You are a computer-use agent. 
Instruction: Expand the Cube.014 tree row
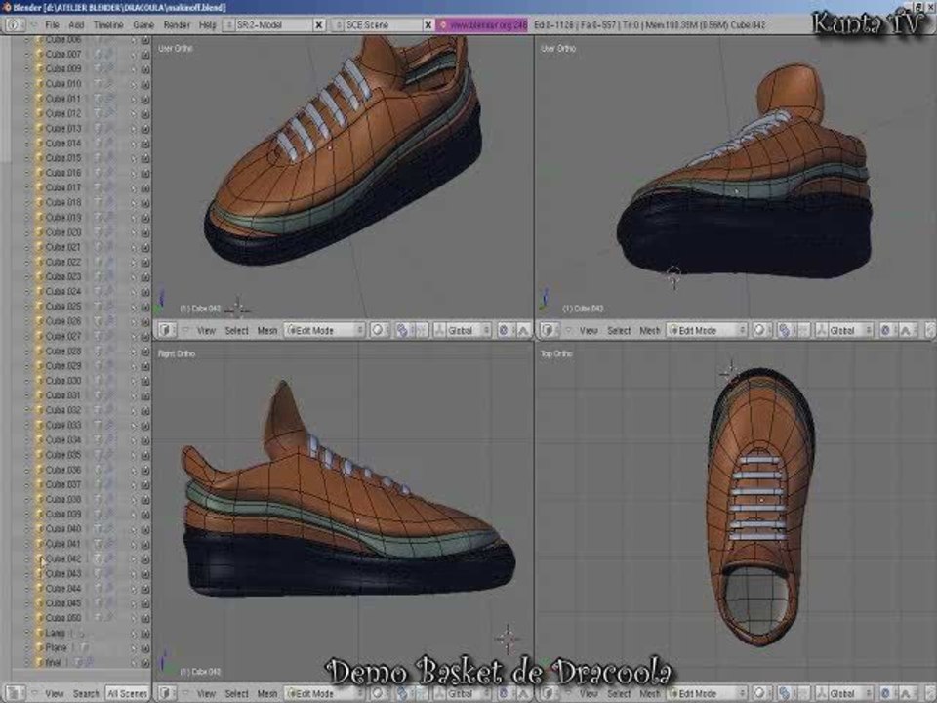point(27,144)
